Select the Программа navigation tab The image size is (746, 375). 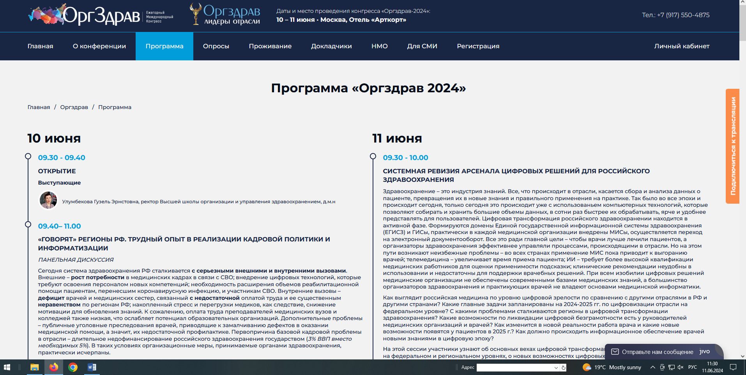click(164, 46)
